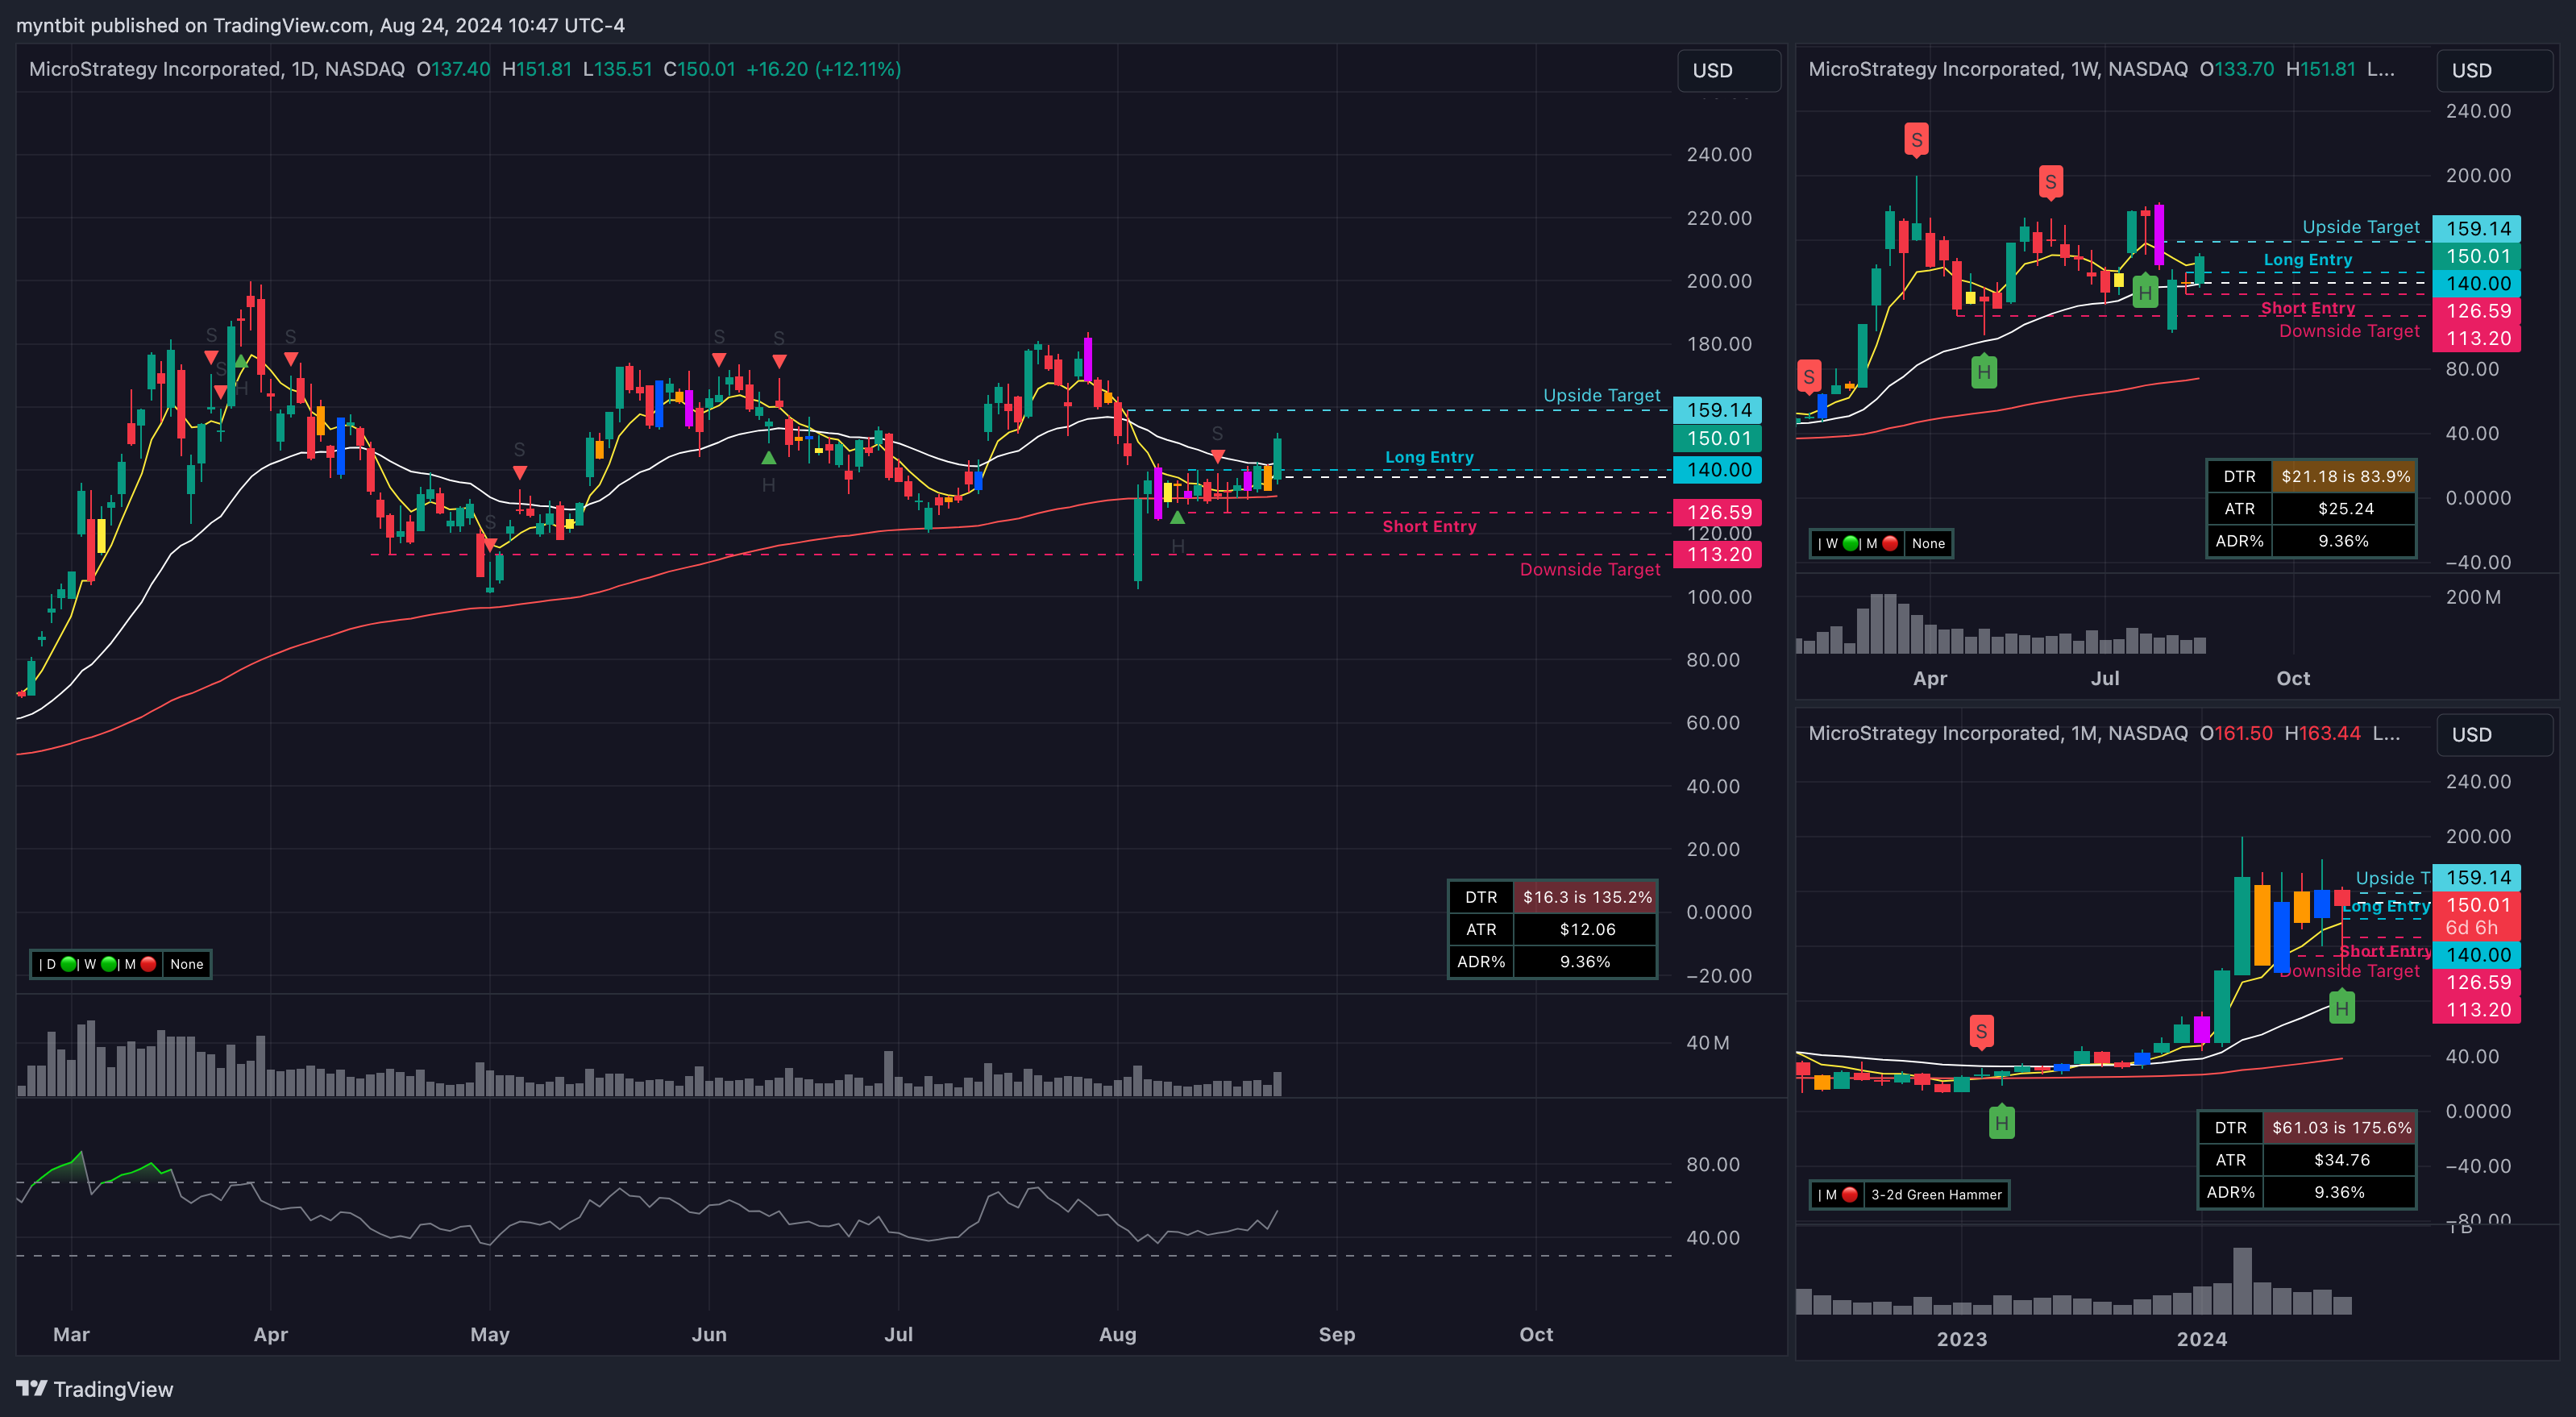Click the Downside Target label in daily chart
Screen dimensions: 2576x1417
1590,569
